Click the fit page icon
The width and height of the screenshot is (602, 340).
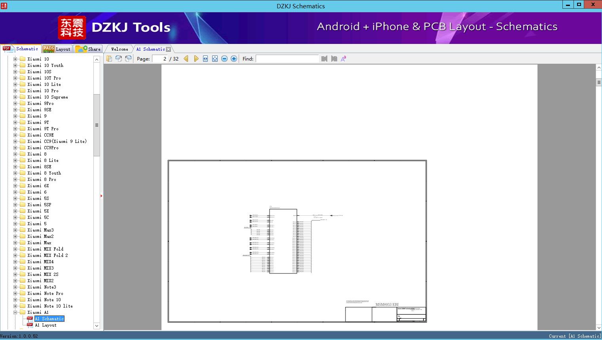click(x=215, y=59)
